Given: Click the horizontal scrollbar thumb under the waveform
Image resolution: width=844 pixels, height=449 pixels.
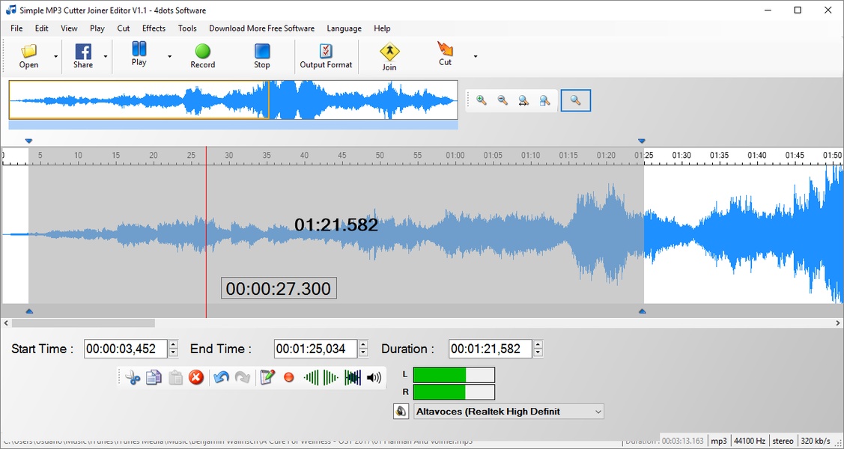Looking at the screenshot, I should 82,323.
